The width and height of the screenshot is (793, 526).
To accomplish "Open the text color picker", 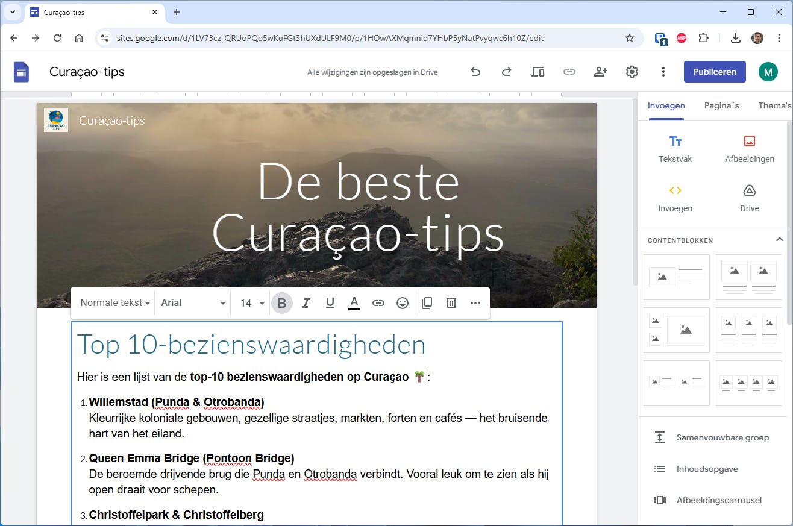I will tap(354, 303).
